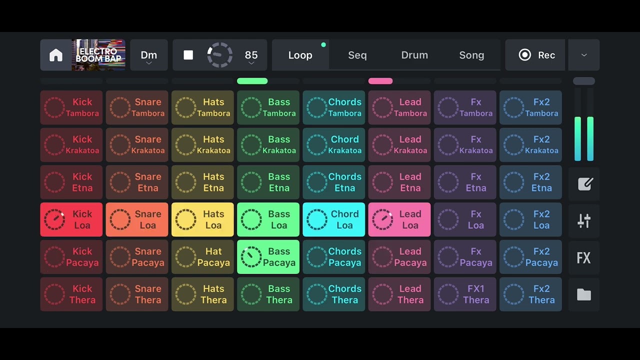Trigger the Lead Tambora loop pad
This screenshot has height=360, width=640.
399,107
